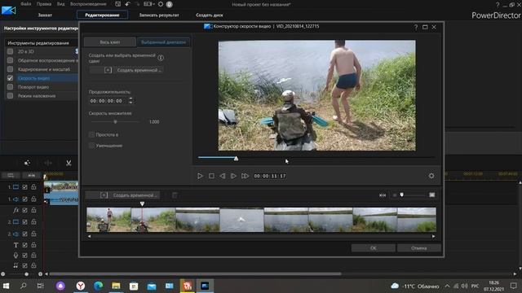Click Создать временной button in left settings panel
The image size is (522, 293).
pyautogui.click(x=126, y=70)
